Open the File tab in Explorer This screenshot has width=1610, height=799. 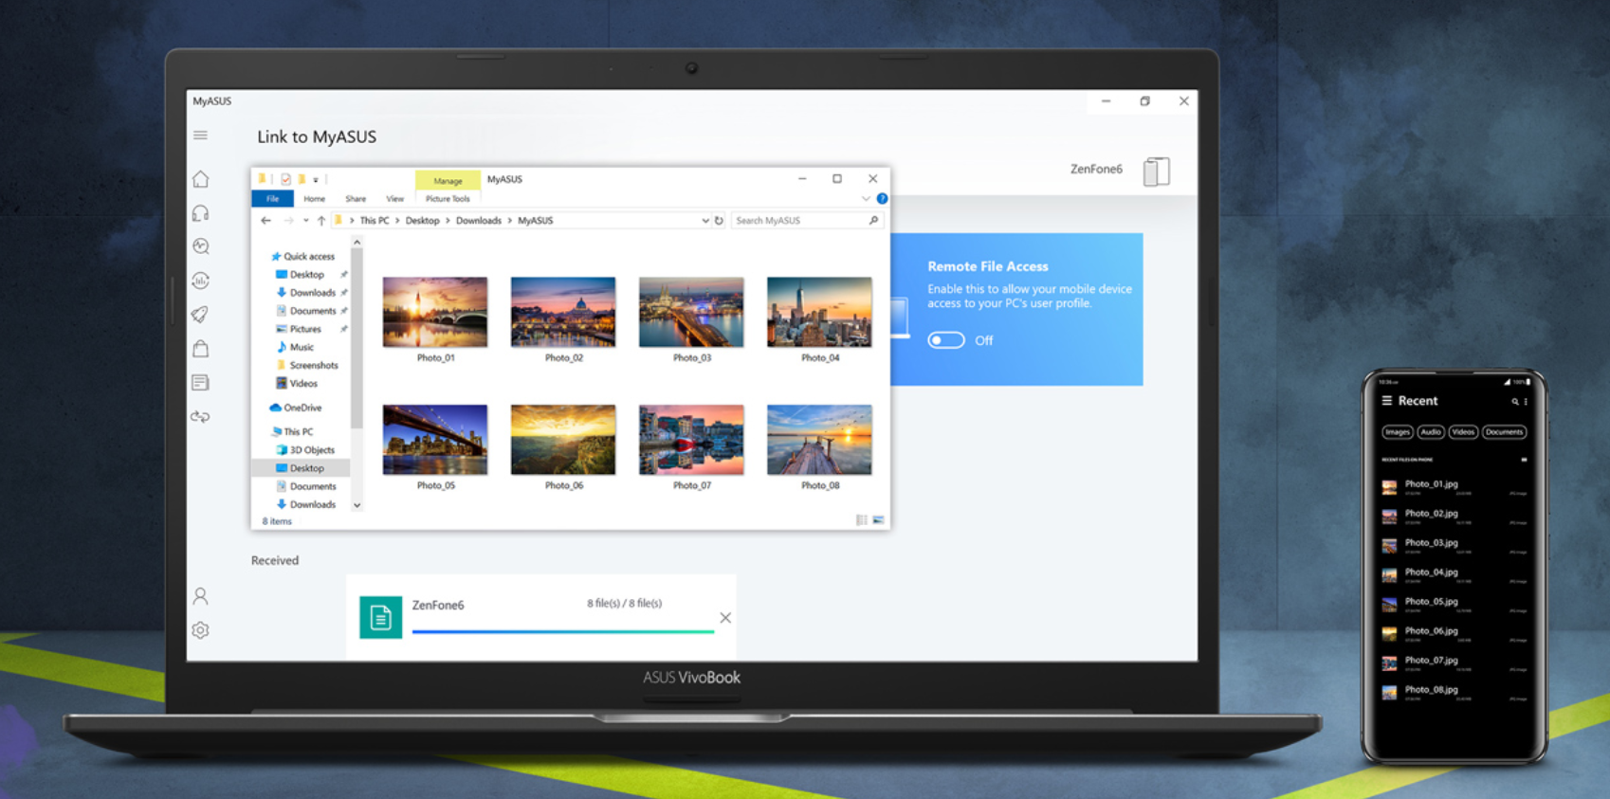272,199
